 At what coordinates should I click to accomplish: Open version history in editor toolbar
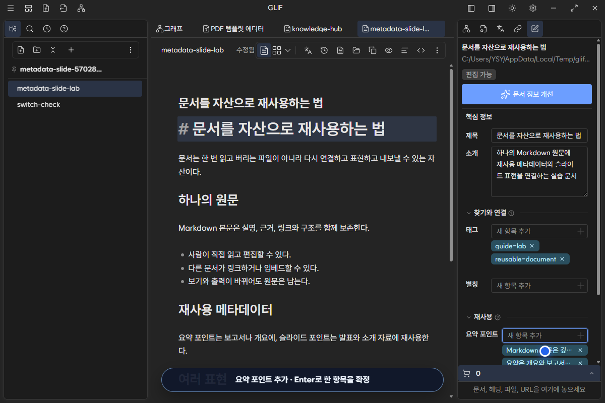(324, 50)
